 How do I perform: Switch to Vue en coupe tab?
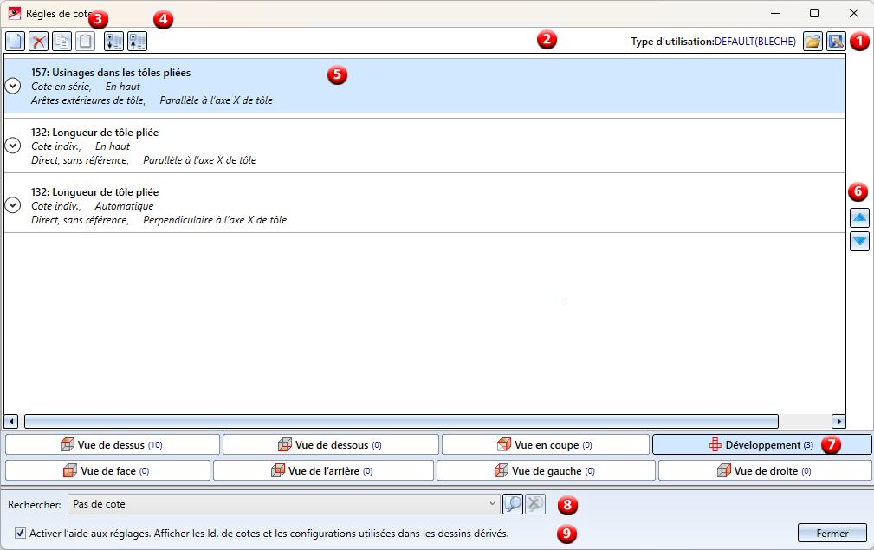(x=545, y=444)
